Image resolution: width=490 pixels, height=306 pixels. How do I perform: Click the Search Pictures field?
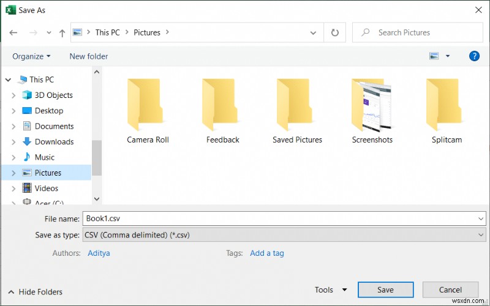(x=418, y=32)
